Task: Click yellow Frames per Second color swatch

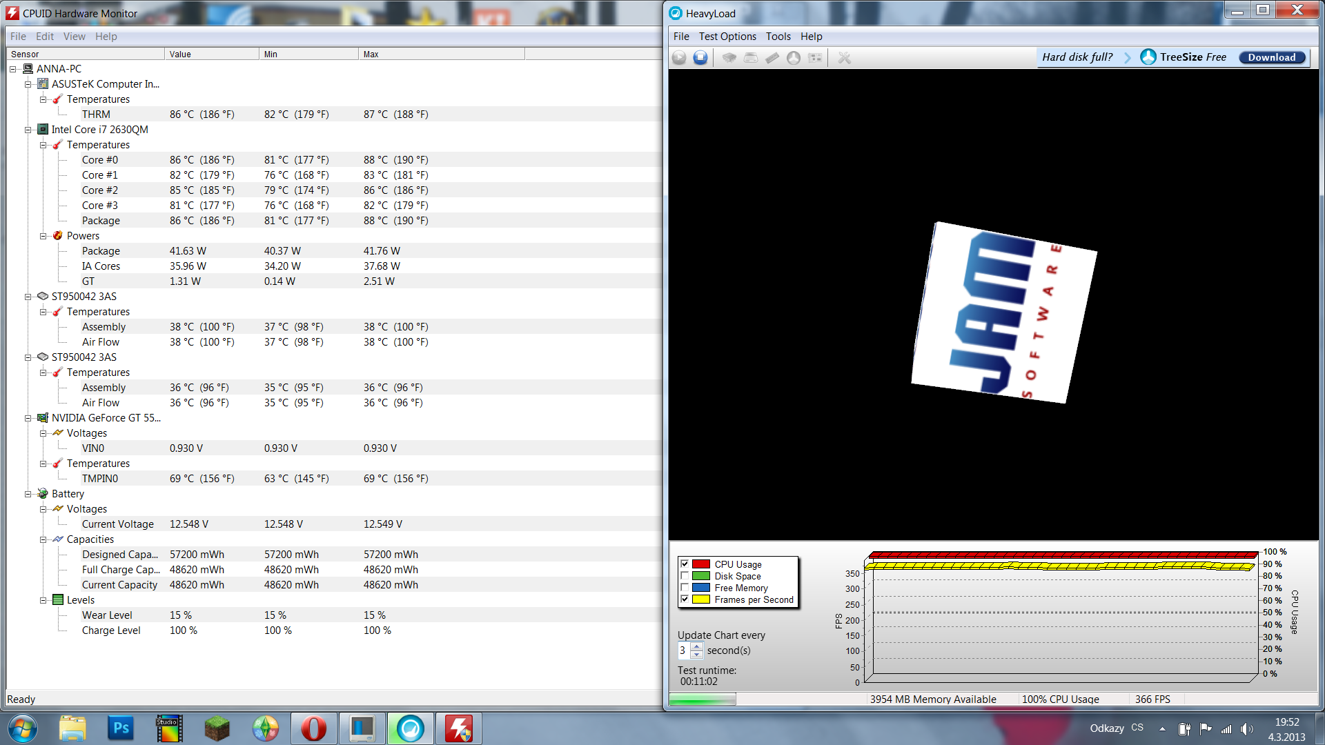Action: click(x=700, y=599)
